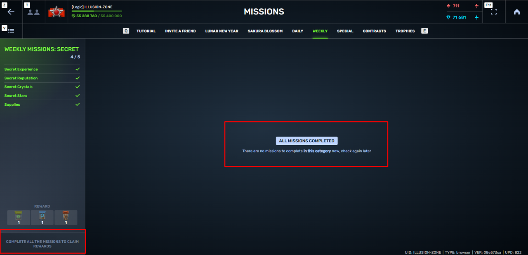Click Complete All The Missions button
This screenshot has width=528, height=255.
click(x=42, y=244)
